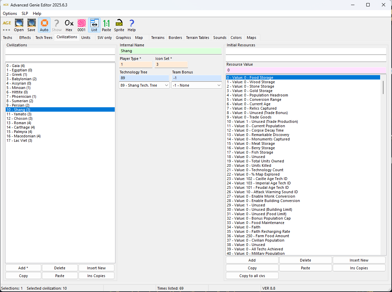Click the Copy to all civs button
Screen dimensions: 392x292
click(x=252, y=276)
